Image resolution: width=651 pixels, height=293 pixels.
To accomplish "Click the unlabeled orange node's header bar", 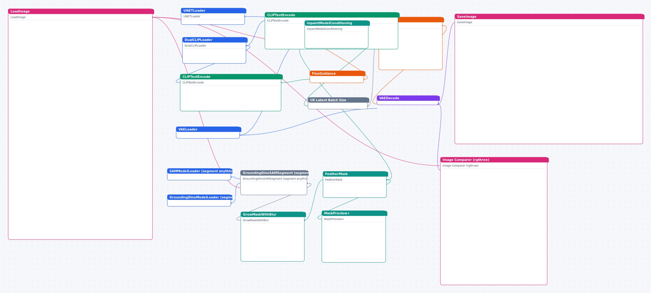I will tap(421, 20).
